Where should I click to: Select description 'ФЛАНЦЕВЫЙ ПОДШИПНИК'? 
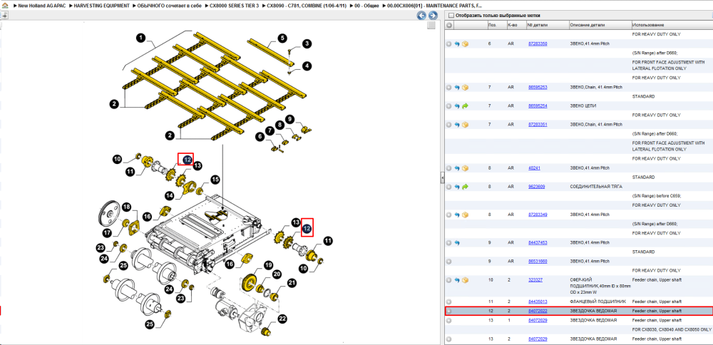tap(598, 302)
